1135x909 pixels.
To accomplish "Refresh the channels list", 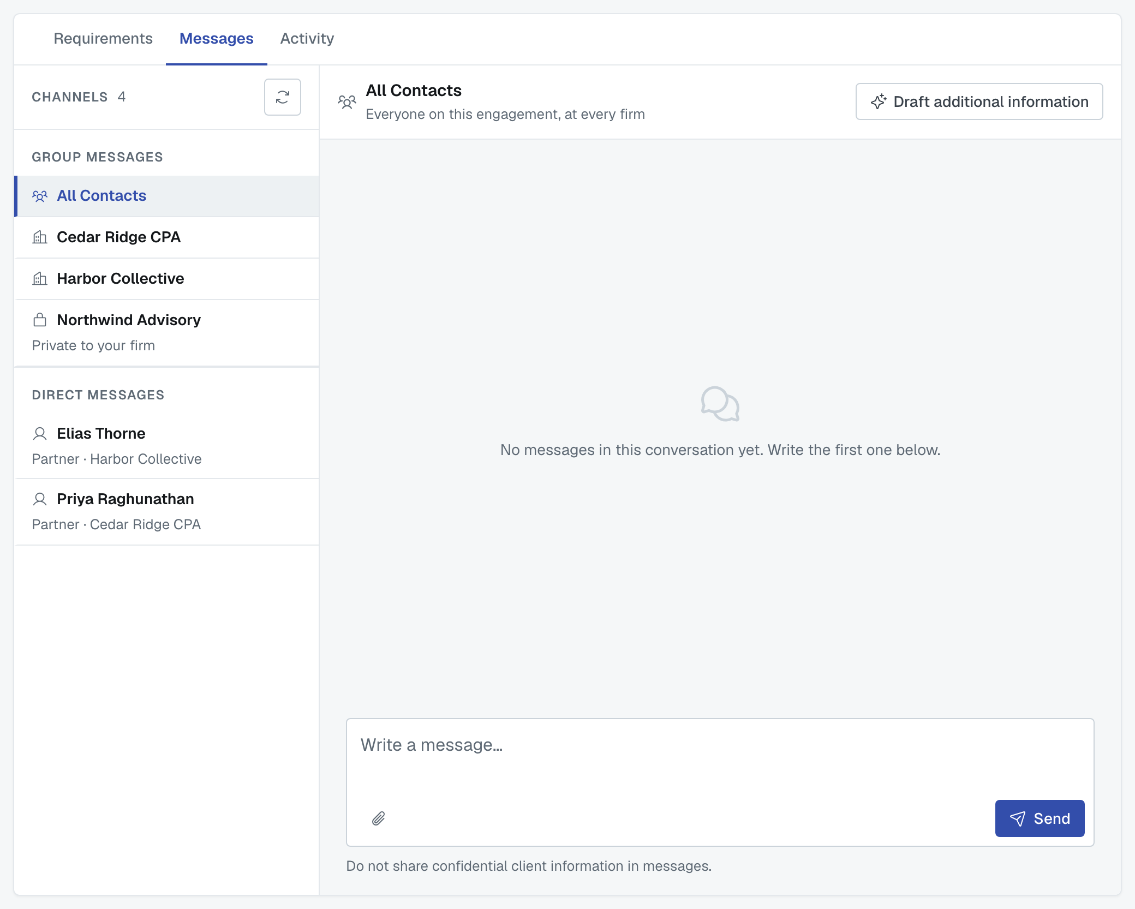I will click(x=282, y=97).
